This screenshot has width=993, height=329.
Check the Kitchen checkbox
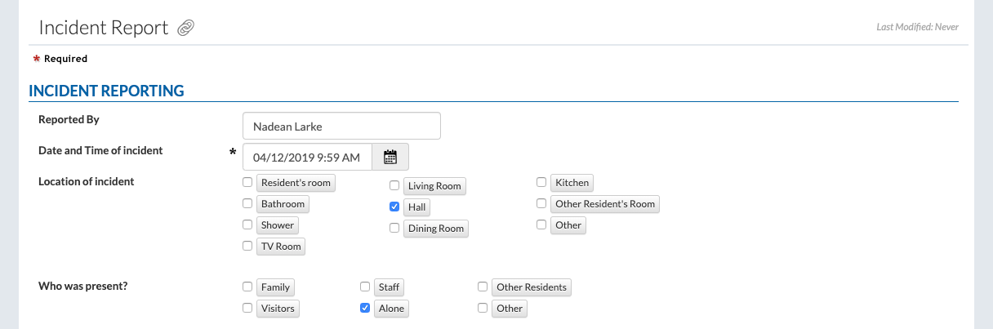coord(541,182)
